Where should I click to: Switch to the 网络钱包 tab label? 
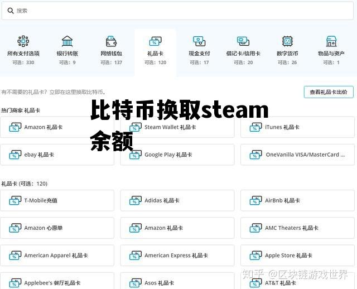[111, 54]
